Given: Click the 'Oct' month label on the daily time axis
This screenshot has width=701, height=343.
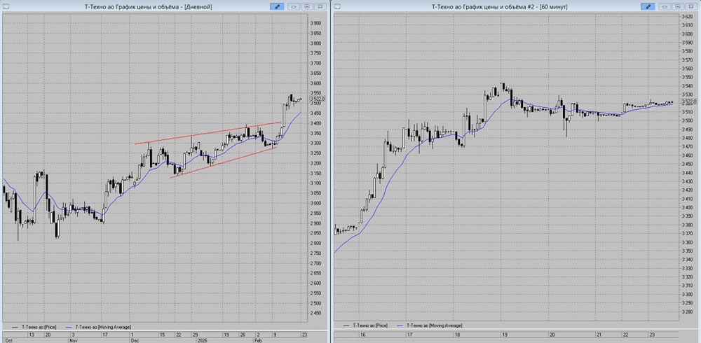Looking at the screenshot, I should (8, 339).
